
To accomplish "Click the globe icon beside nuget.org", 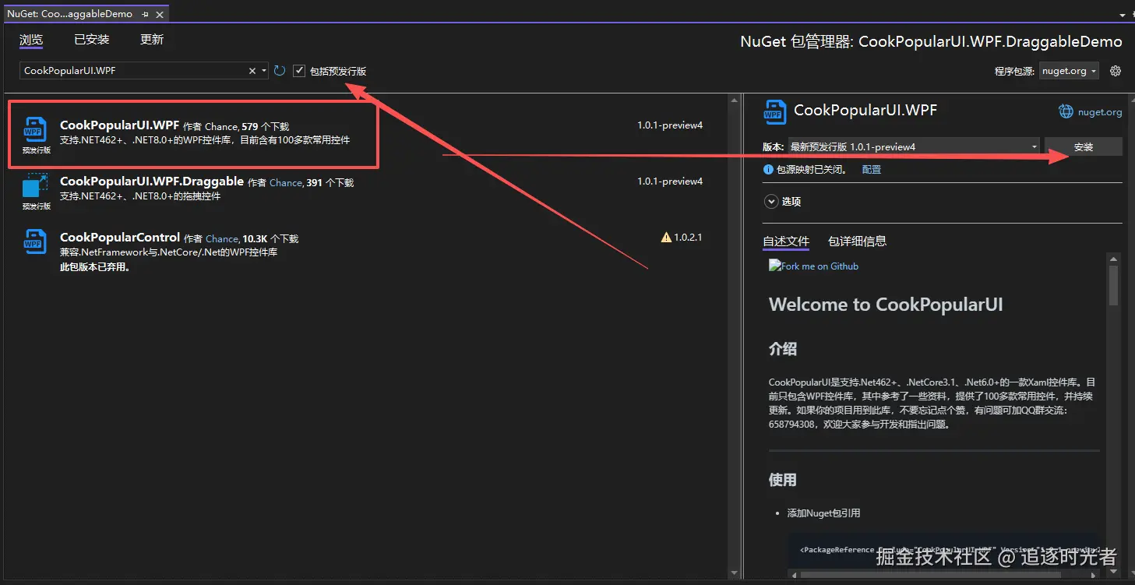I will pos(1066,112).
